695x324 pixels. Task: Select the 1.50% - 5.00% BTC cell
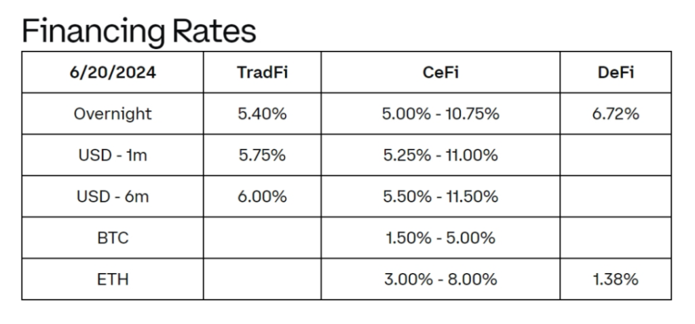point(440,238)
